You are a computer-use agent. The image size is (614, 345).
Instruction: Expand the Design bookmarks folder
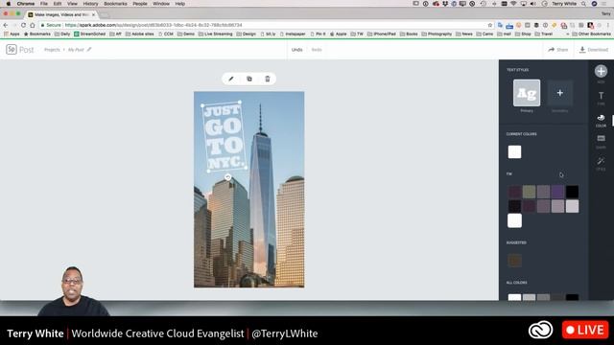pyautogui.click(x=246, y=34)
